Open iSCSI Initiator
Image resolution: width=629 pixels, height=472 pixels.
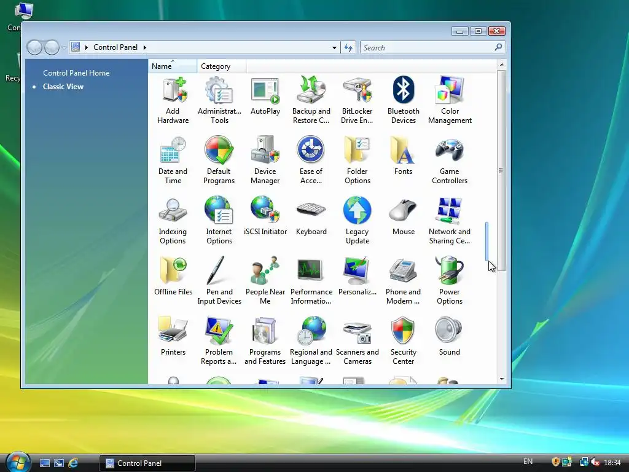pyautogui.click(x=265, y=217)
